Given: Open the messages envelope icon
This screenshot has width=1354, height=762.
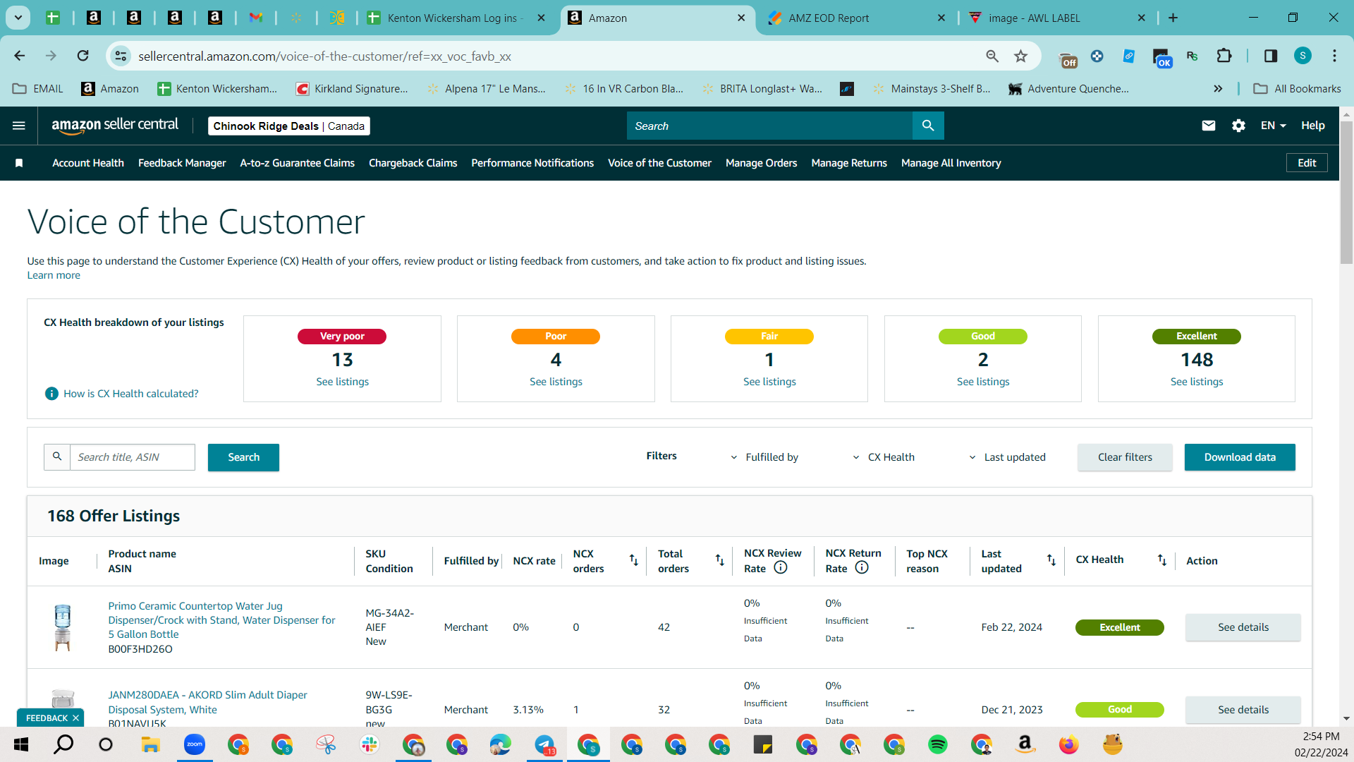Looking at the screenshot, I should (1209, 126).
